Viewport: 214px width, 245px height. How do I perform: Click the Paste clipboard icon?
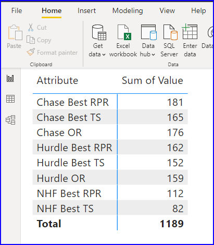pyautogui.click(x=15, y=32)
